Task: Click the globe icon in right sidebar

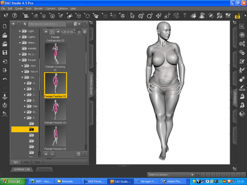Action: 242,114
